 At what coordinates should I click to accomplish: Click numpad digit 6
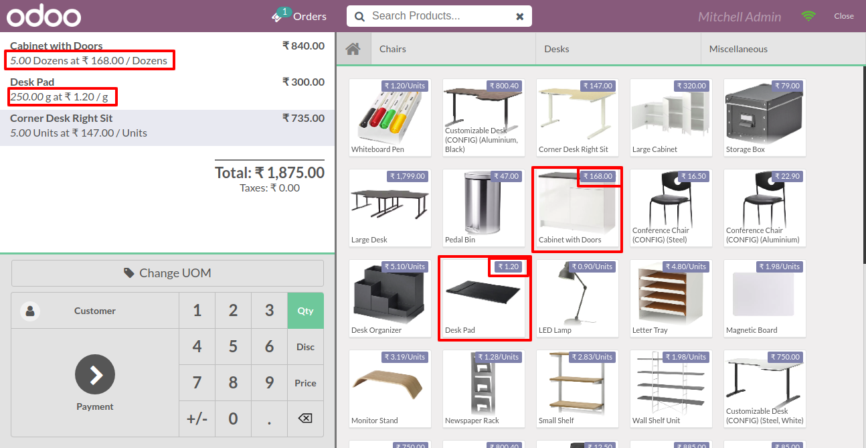point(269,347)
